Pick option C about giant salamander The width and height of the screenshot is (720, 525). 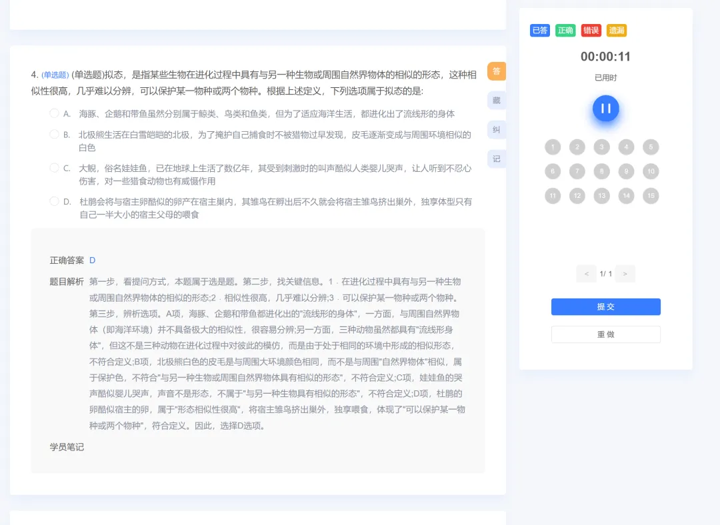click(54, 167)
